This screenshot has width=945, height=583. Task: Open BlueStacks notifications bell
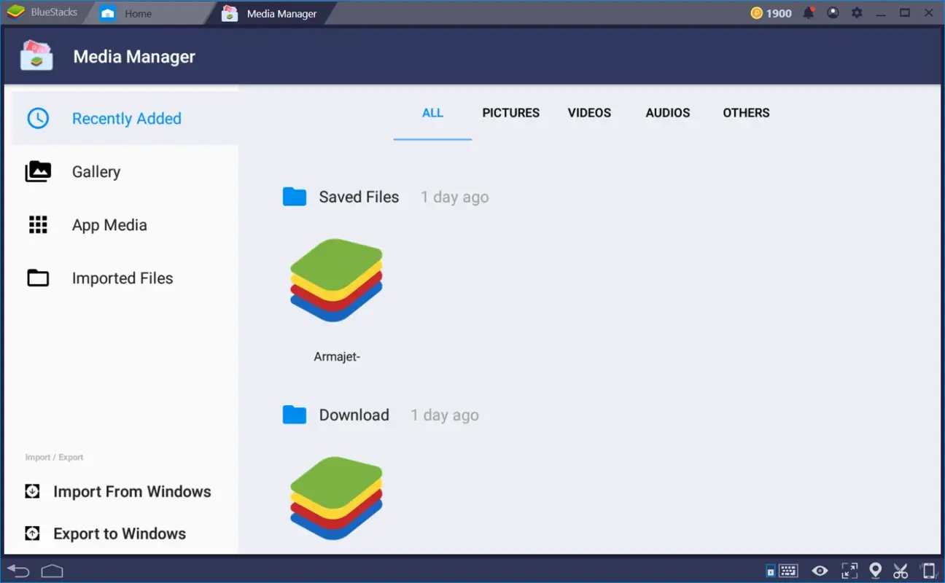pos(808,12)
